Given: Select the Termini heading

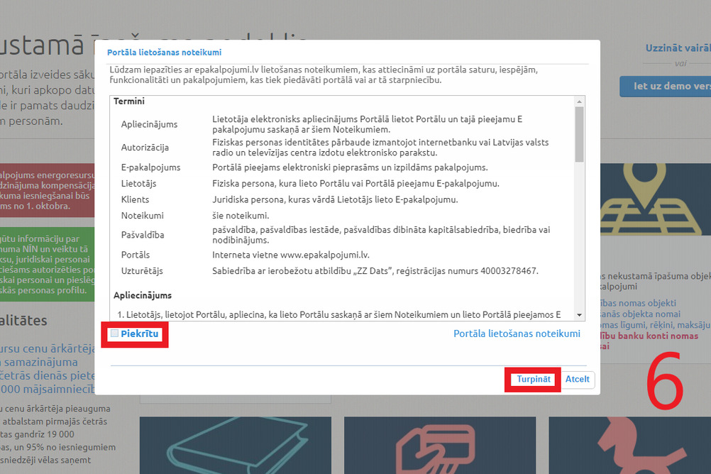Looking at the screenshot, I should point(129,101).
